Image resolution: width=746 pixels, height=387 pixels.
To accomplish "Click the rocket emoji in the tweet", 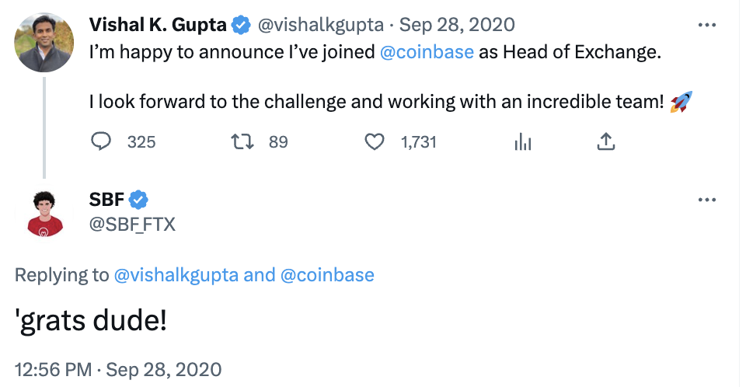I will pyautogui.click(x=681, y=102).
